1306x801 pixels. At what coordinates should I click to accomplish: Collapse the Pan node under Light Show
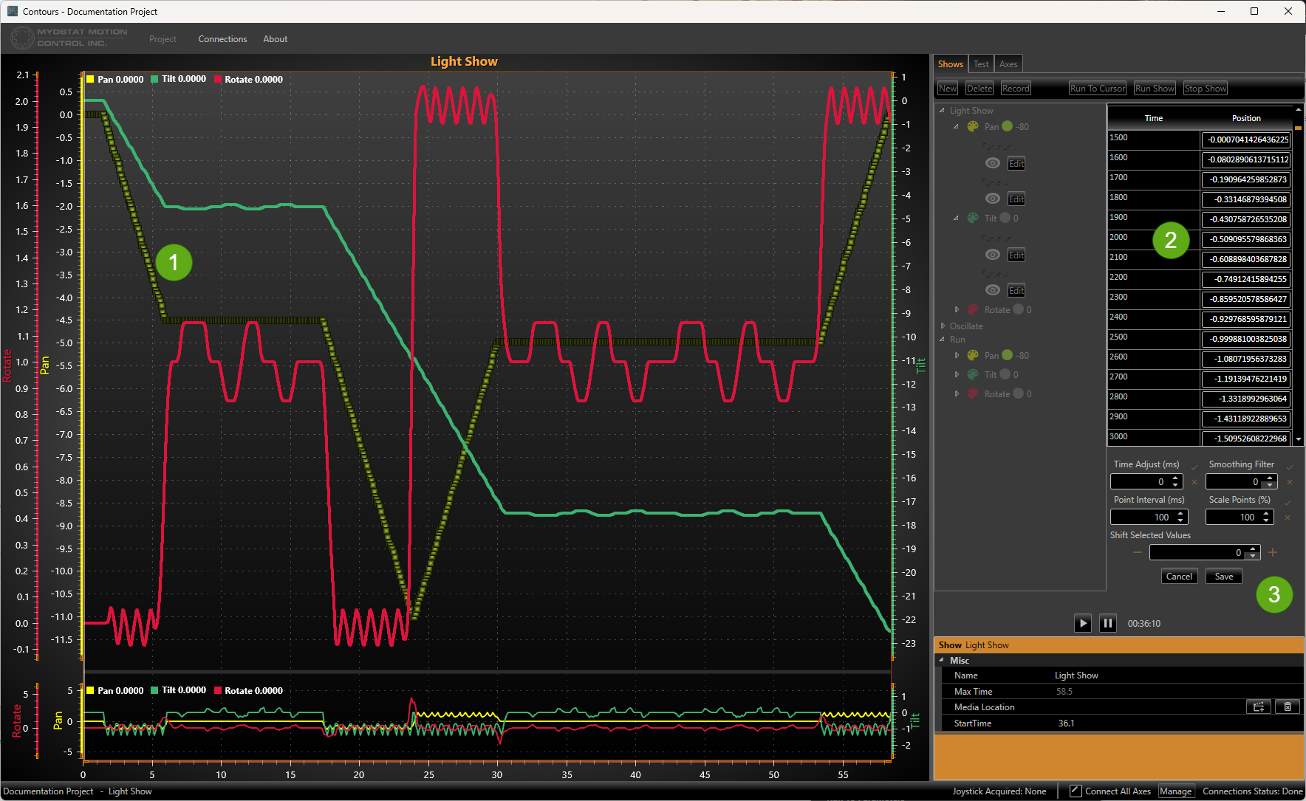956,126
